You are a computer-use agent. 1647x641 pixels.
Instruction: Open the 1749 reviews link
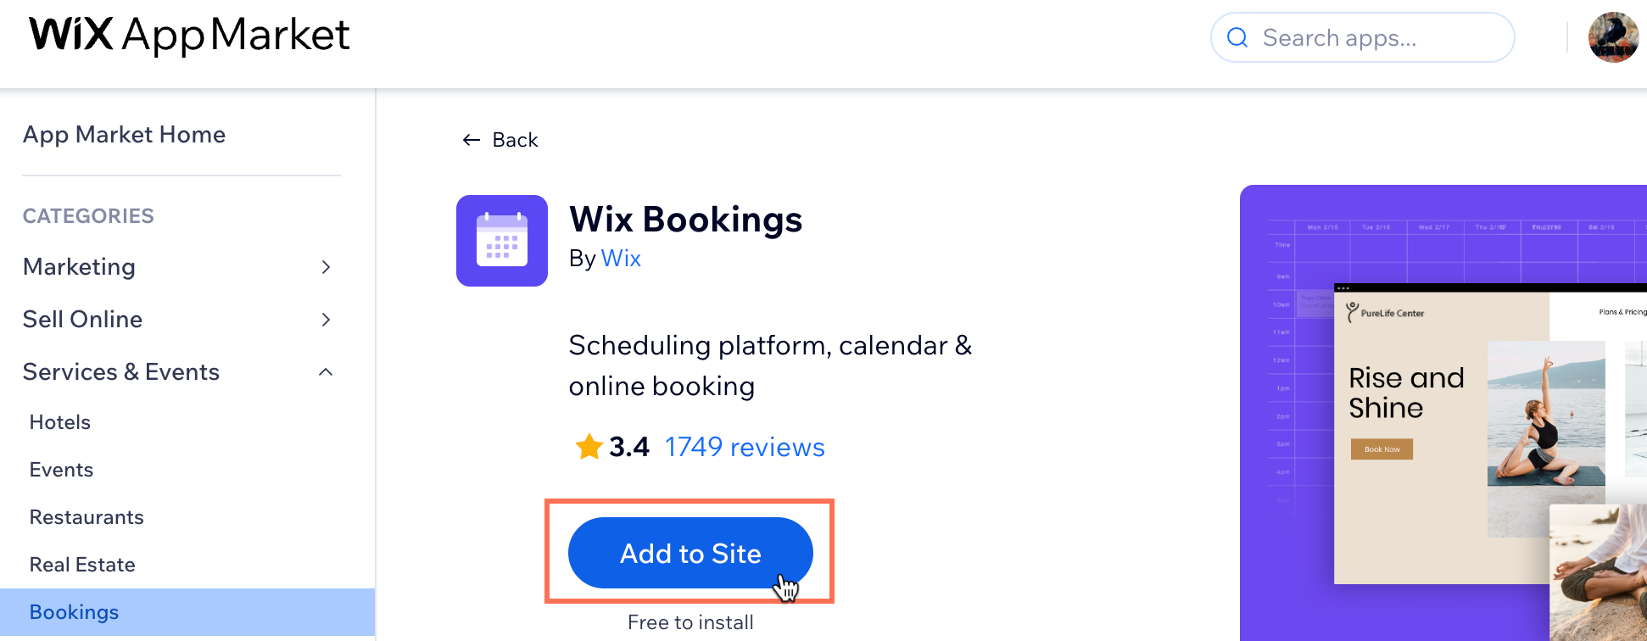(x=745, y=447)
